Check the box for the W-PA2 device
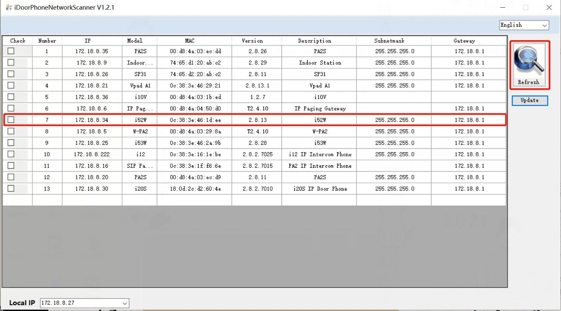561x311 pixels. [11, 131]
